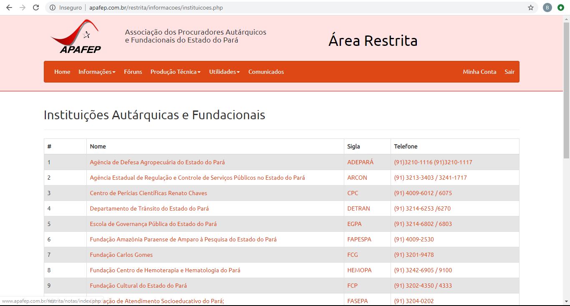Image resolution: width=570 pixels, height=306 pixels.
Task: Click the Sigla column header
Action: coord(353,146)
